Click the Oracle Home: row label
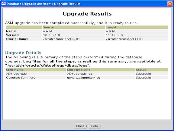 [x=17, y=39]
